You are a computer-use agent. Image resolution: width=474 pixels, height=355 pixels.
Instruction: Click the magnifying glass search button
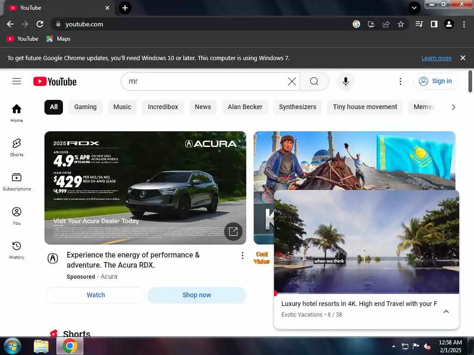coord(314,81)
